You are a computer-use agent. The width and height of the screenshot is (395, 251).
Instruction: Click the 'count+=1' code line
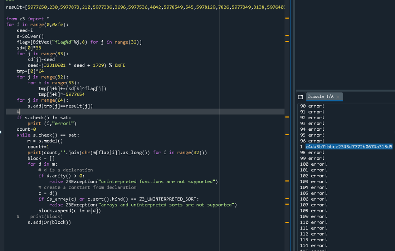coord(38,147)
